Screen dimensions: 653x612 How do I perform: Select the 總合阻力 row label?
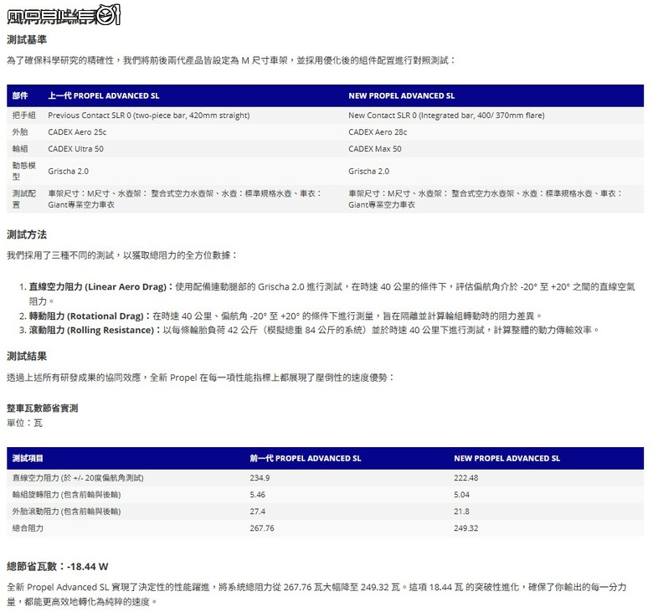click(x=28, y=527)
